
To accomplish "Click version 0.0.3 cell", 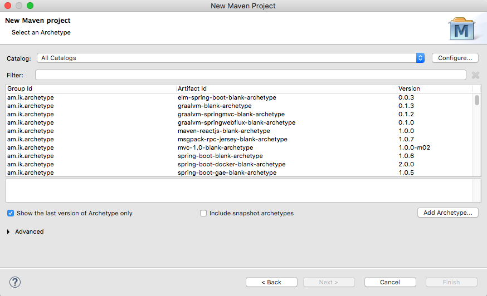I will tap(406, 97).
